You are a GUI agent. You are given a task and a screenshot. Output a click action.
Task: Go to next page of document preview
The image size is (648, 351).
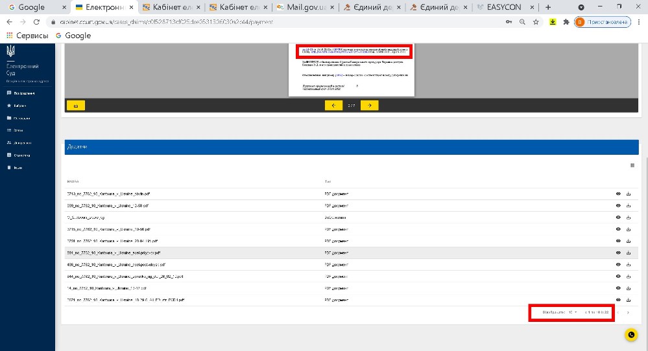370,106
